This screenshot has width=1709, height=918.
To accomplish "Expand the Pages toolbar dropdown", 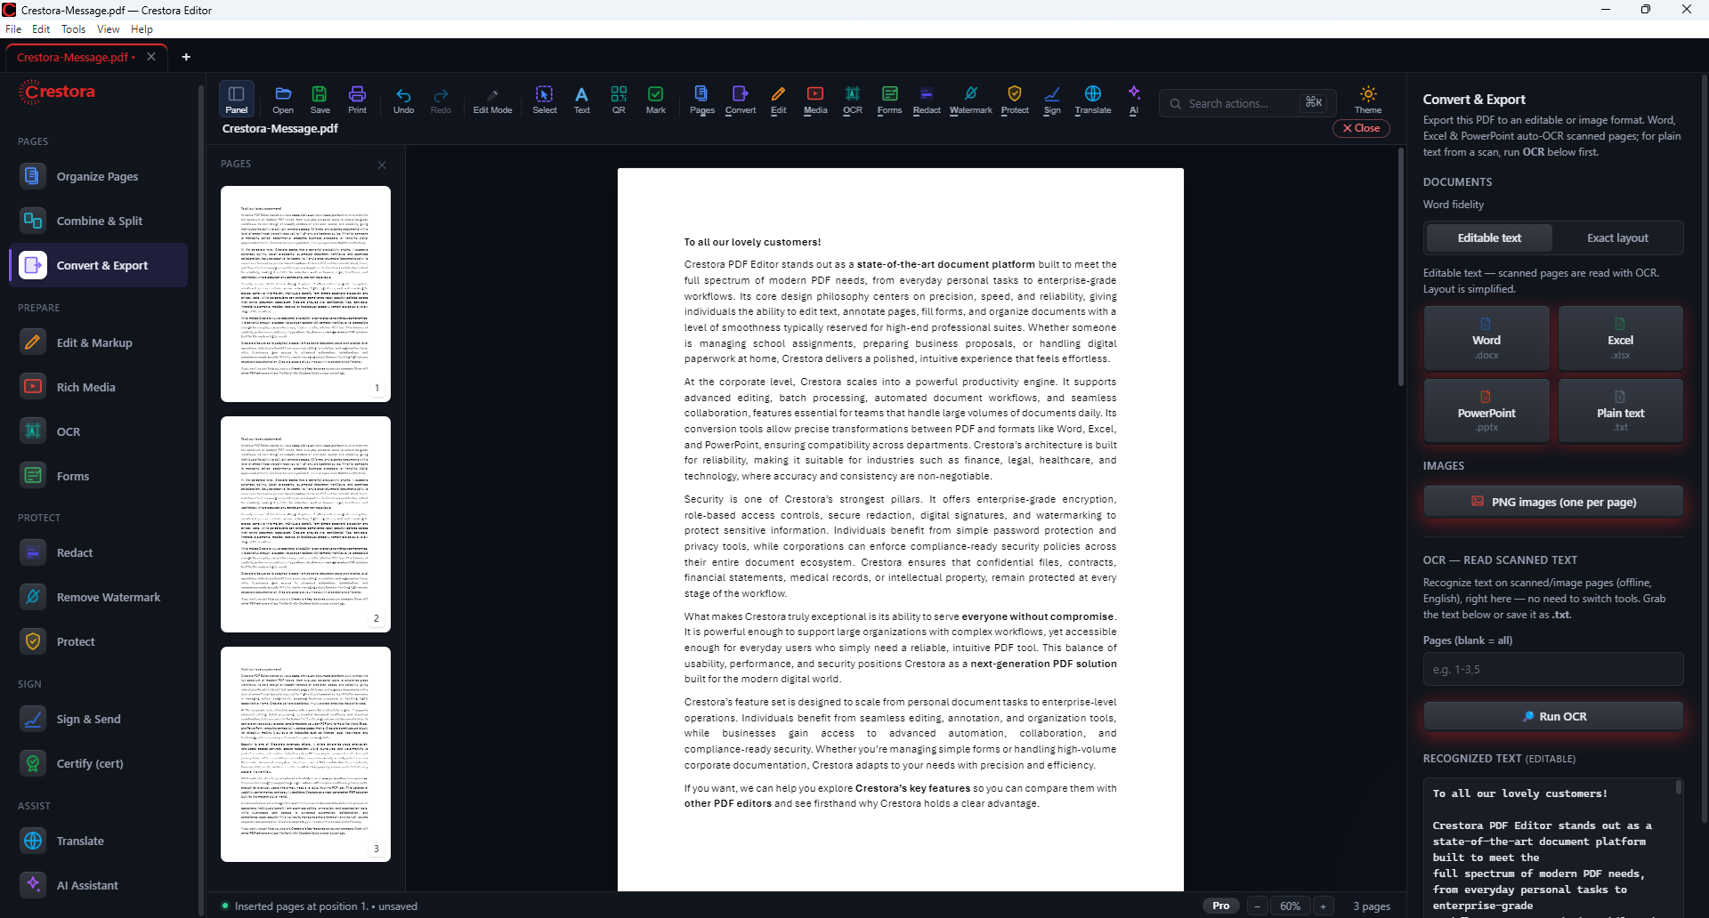I will [x=702, y=100].
